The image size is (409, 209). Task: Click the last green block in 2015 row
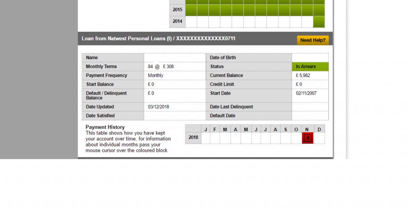click(x=319, y=10)
